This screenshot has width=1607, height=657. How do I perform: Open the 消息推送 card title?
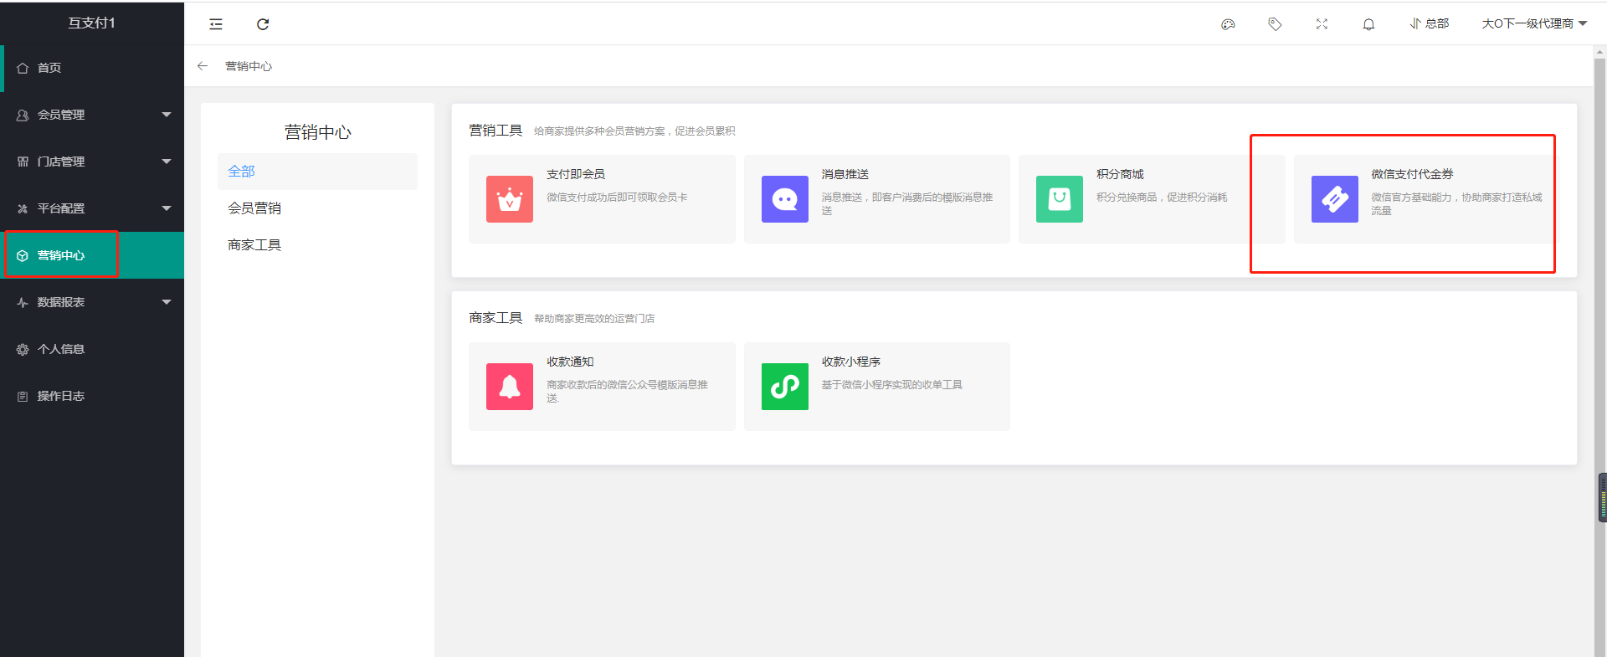click(845, 174)
